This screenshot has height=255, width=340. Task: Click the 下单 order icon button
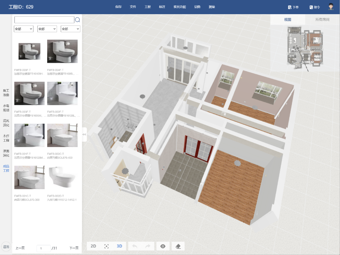point(293,7)
